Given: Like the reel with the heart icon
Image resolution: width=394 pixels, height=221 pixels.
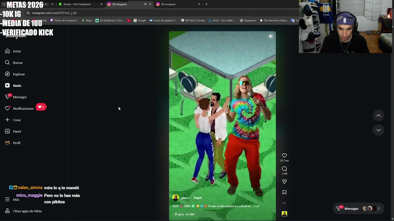Looking at the screenshot, I should click(x=284, y=156).
